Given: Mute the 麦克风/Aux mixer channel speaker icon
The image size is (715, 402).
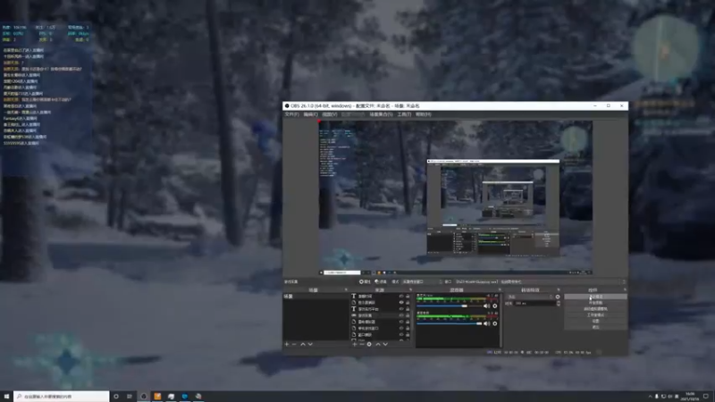Looking at the screenshot, I should tap(486, 306).
